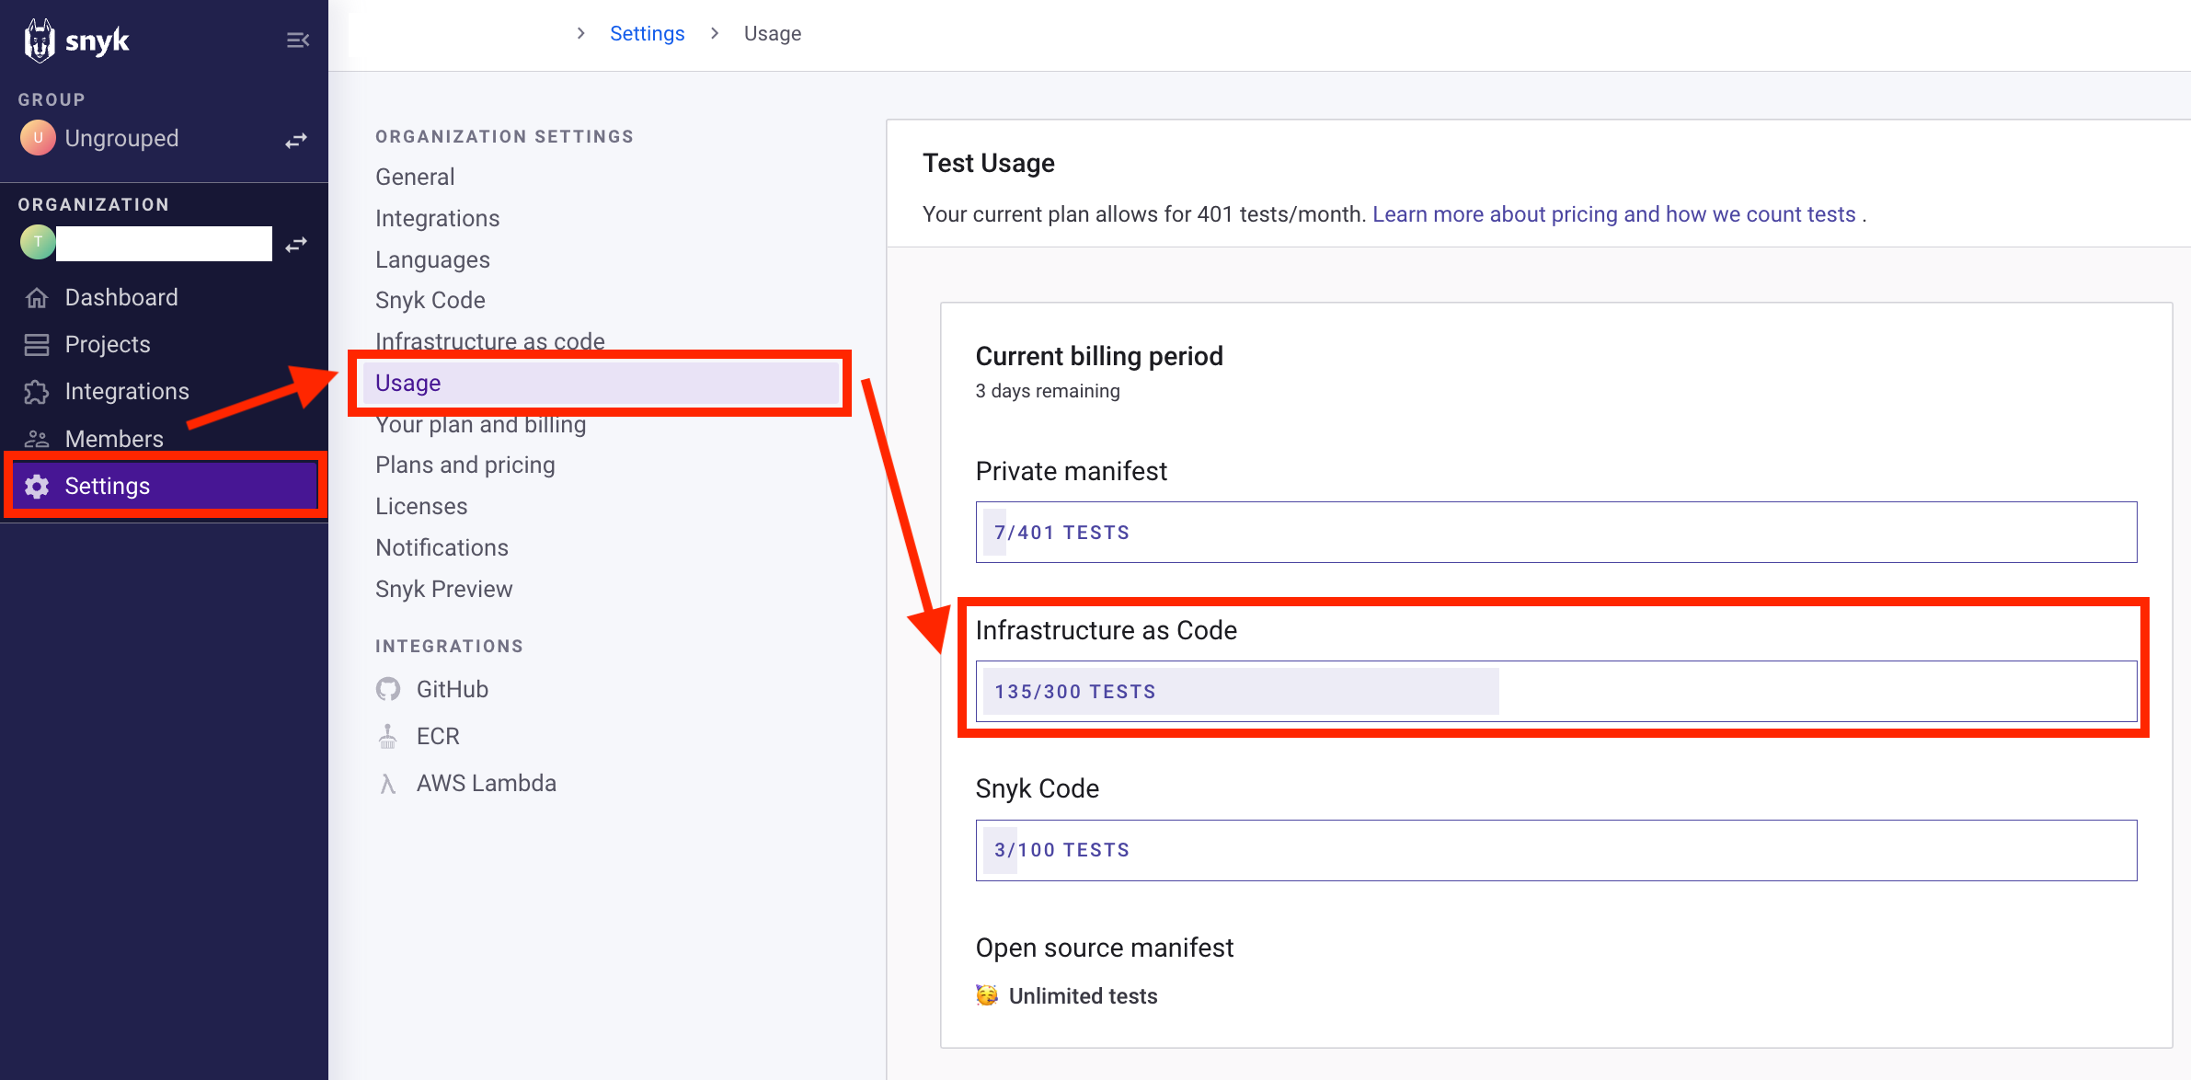Open Licenses settings
2191x1080 pixels.
[421, 506]
